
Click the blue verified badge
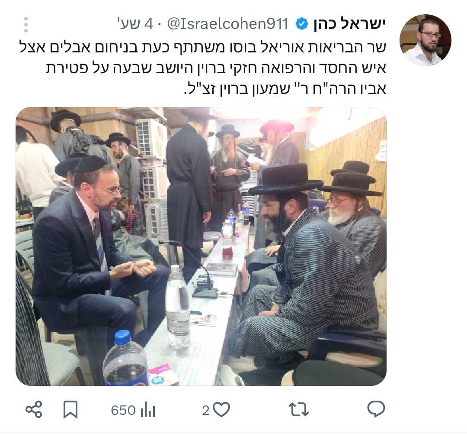(301, 24)
